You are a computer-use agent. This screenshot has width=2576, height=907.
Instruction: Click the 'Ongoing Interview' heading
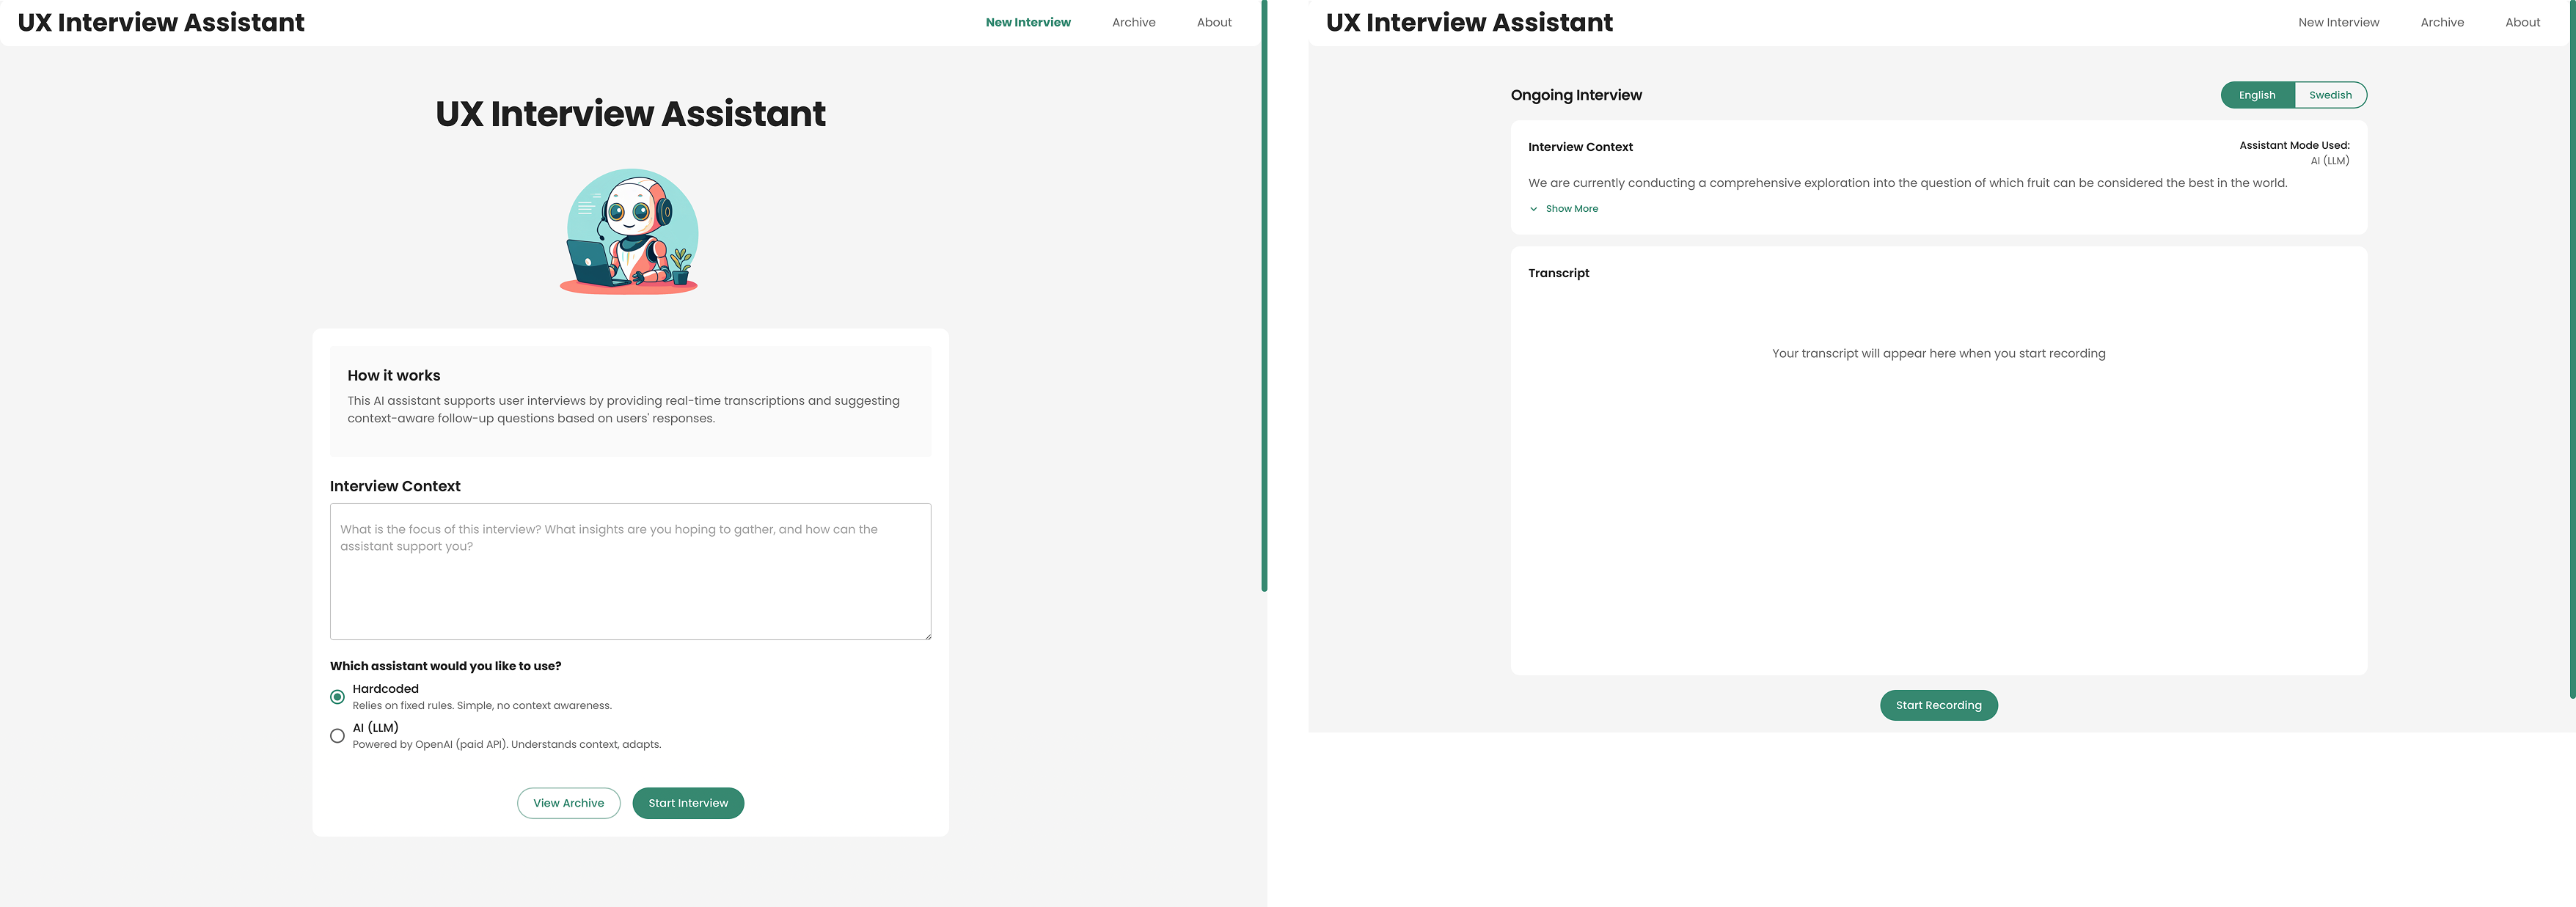[x=1576, y=95]
